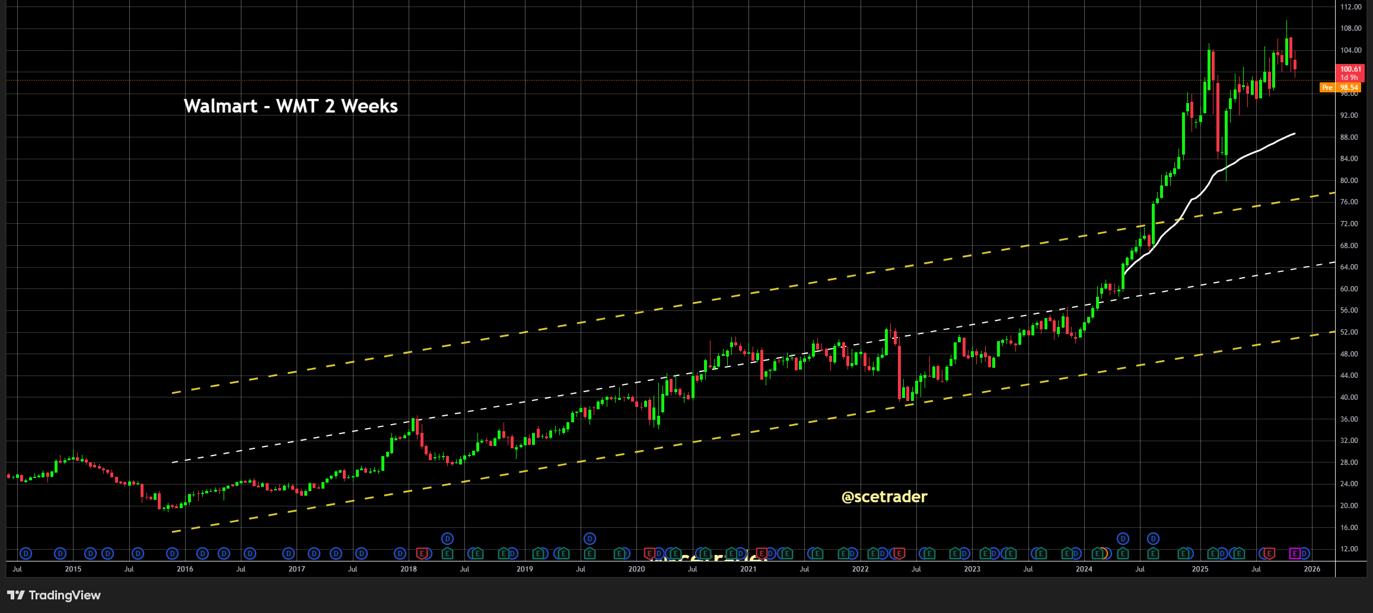This screenshot has height=613, width=1373.
Task: Select the rightmost raised dividend marker in 2024
Action: (x=1153, y=538)
